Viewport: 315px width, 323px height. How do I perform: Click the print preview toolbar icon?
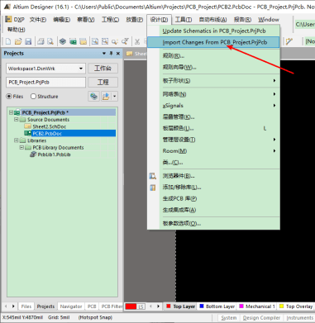click(x=50, y=41)
